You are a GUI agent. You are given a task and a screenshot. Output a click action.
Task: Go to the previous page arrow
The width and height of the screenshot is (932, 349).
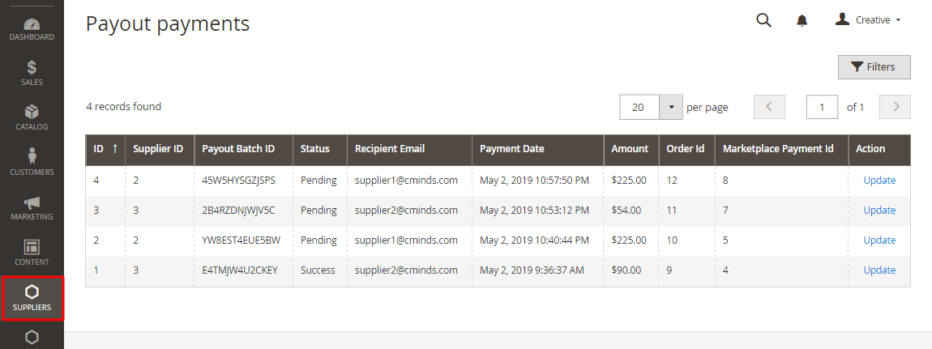pyautogui.click(x=769, y=107)
